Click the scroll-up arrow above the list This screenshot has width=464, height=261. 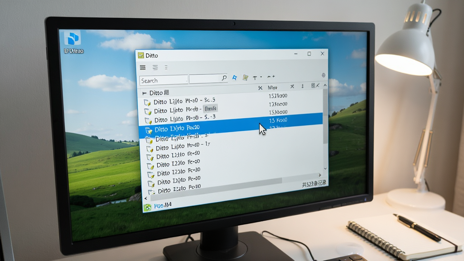pos(325,85)
